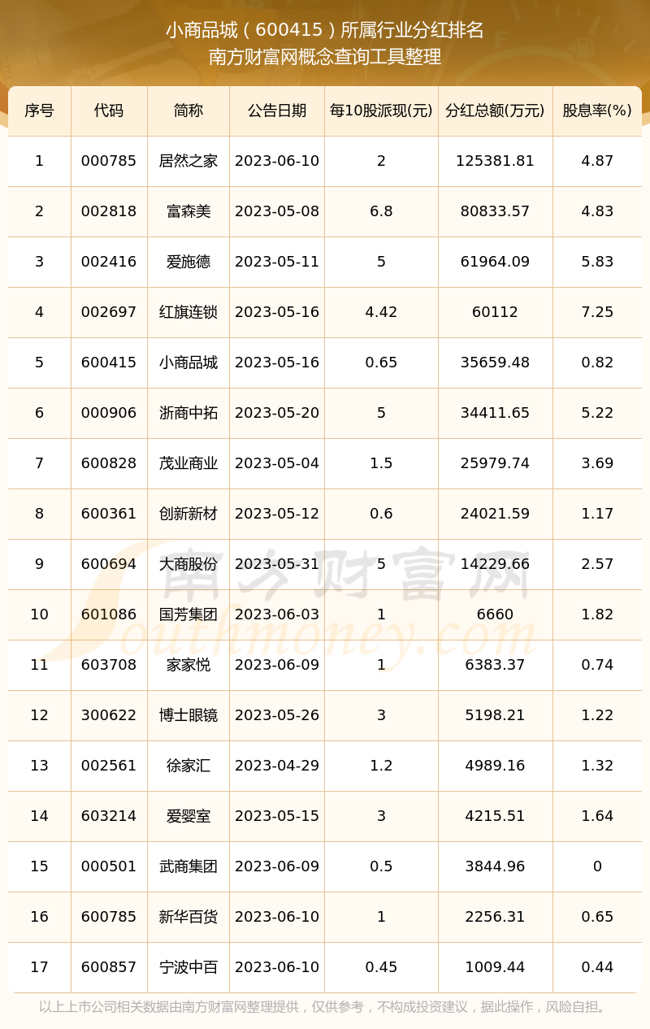Image resolution: width=650 pixels, height=1029 pixels.
Task: Click the 分红总额(万元) column header
Action: point(496,111)
